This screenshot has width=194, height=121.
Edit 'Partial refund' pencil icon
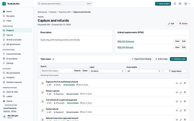(x=181, y=110)
